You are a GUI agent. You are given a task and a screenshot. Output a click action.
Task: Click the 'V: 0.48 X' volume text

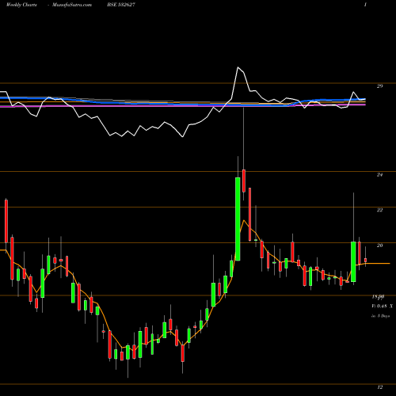pos(383,307)
